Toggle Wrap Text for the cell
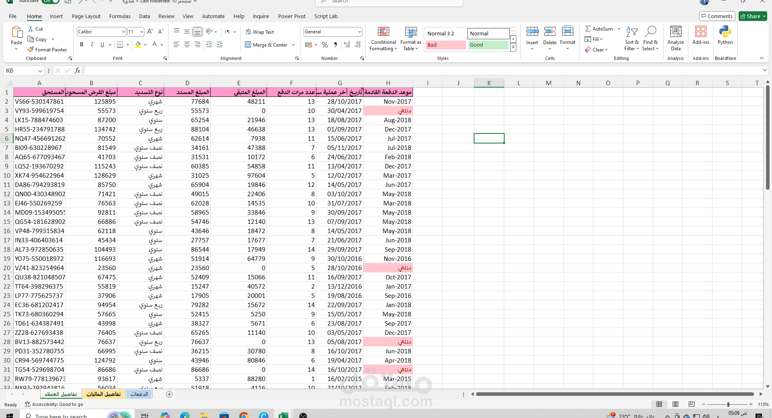The height and width of the screenshot is (418, 772). point(260,32)
